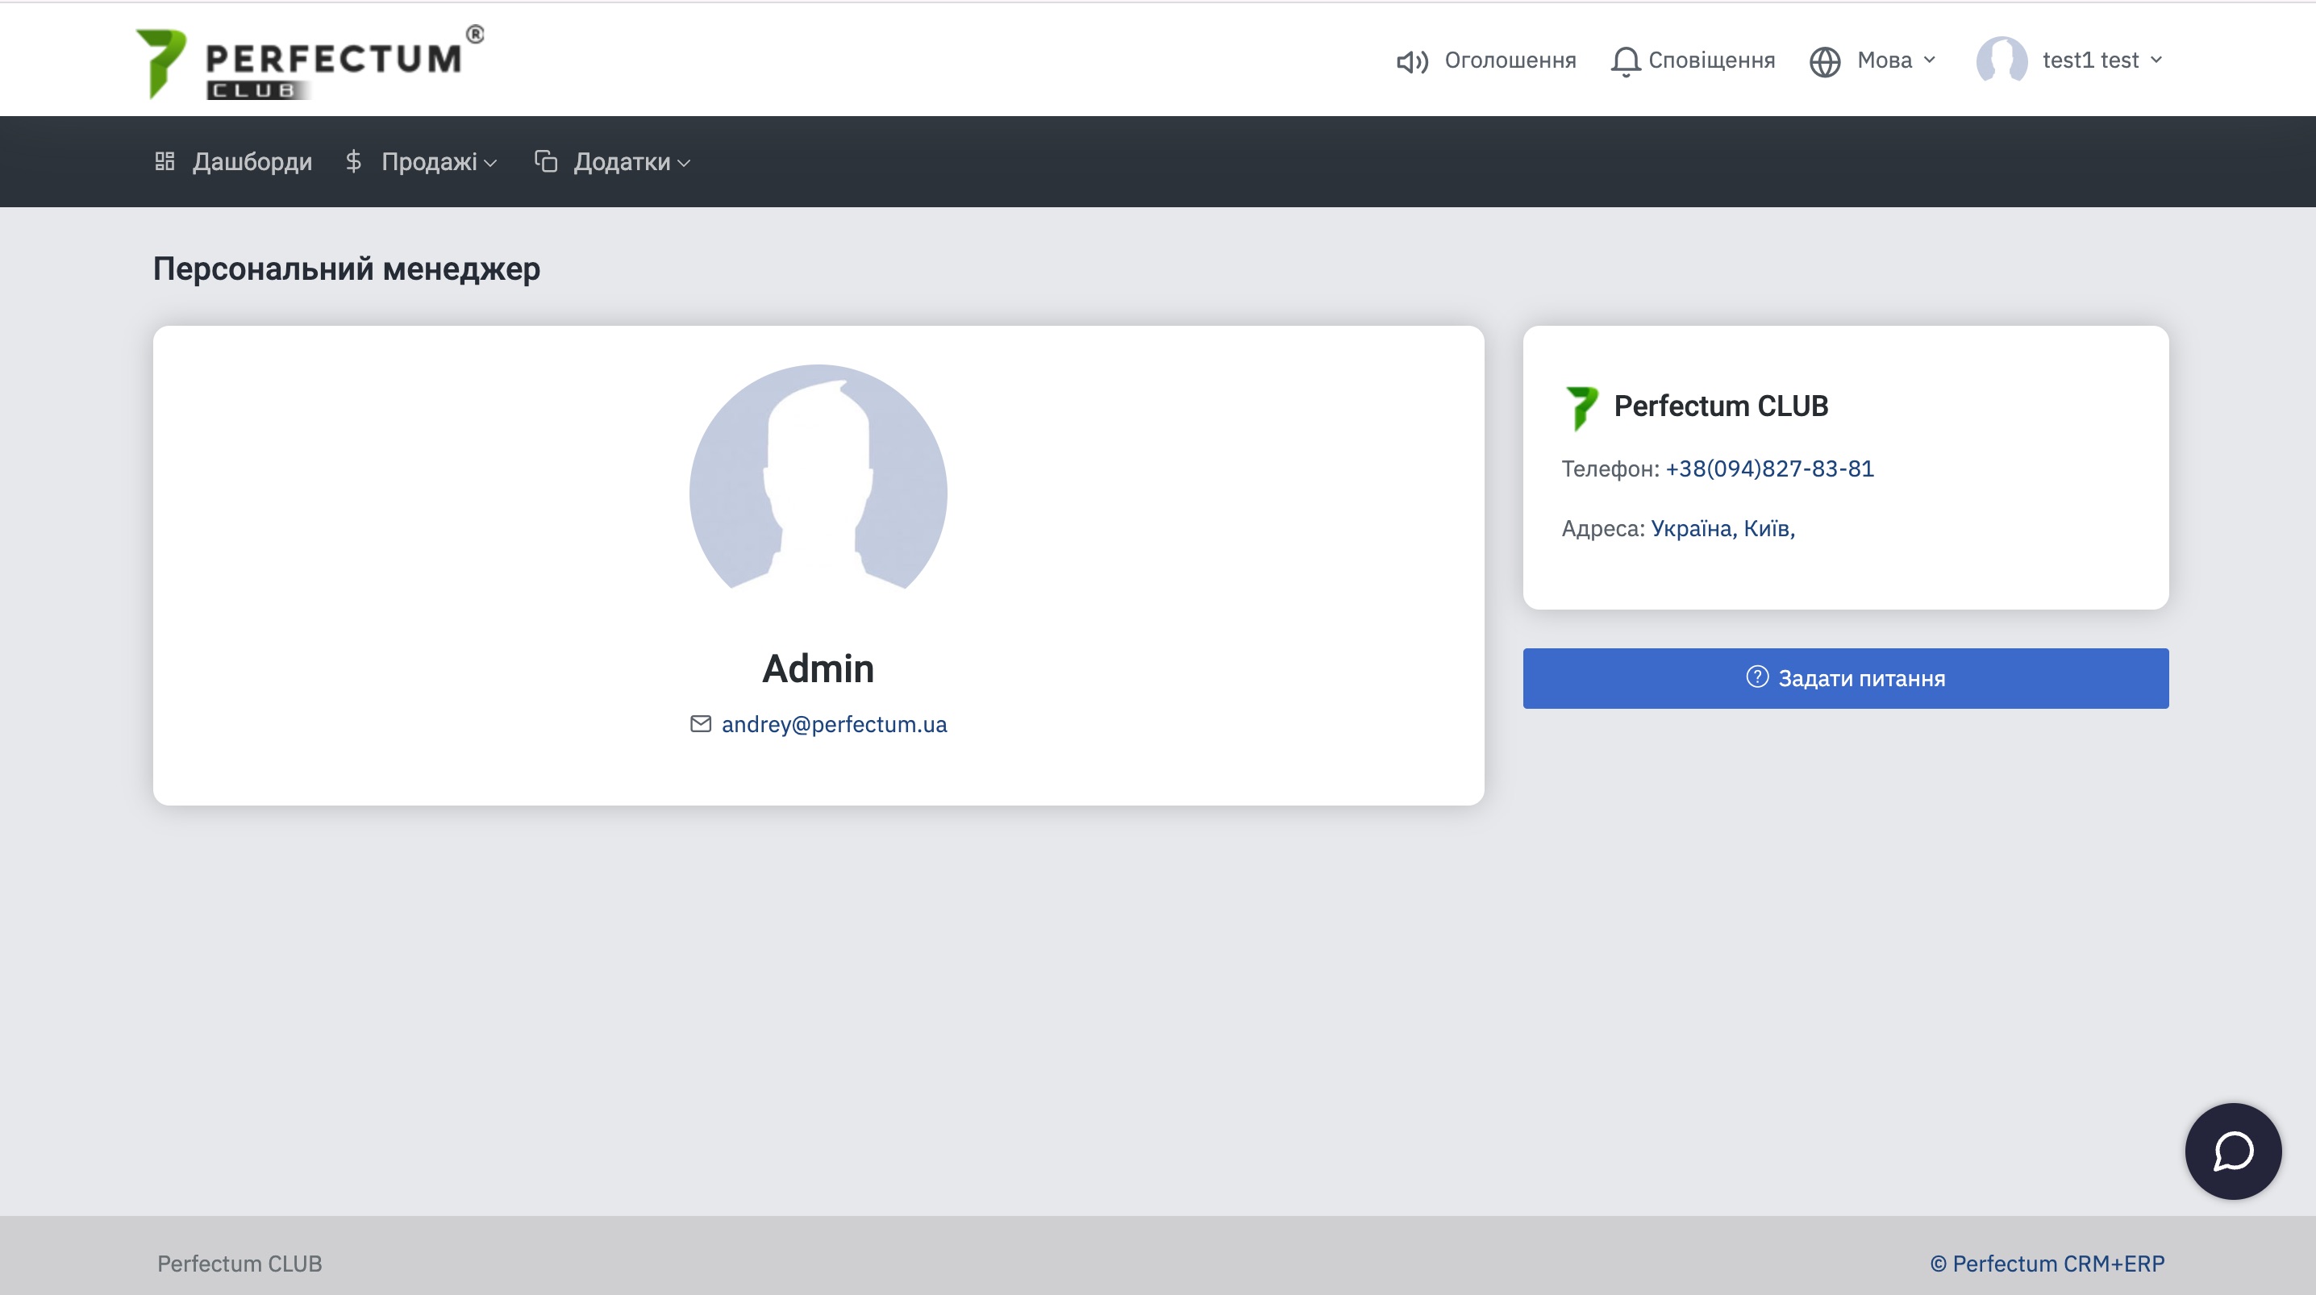The width and height of the screenshot is (2316, 1295).
Task: Click the dashboard grid icon
Action: pyautogui.click(x=165, y=161)
